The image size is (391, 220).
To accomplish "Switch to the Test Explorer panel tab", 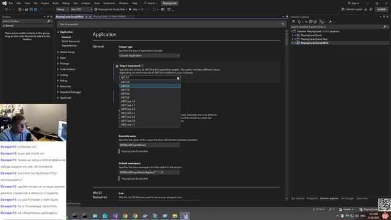I will (298, 199).
